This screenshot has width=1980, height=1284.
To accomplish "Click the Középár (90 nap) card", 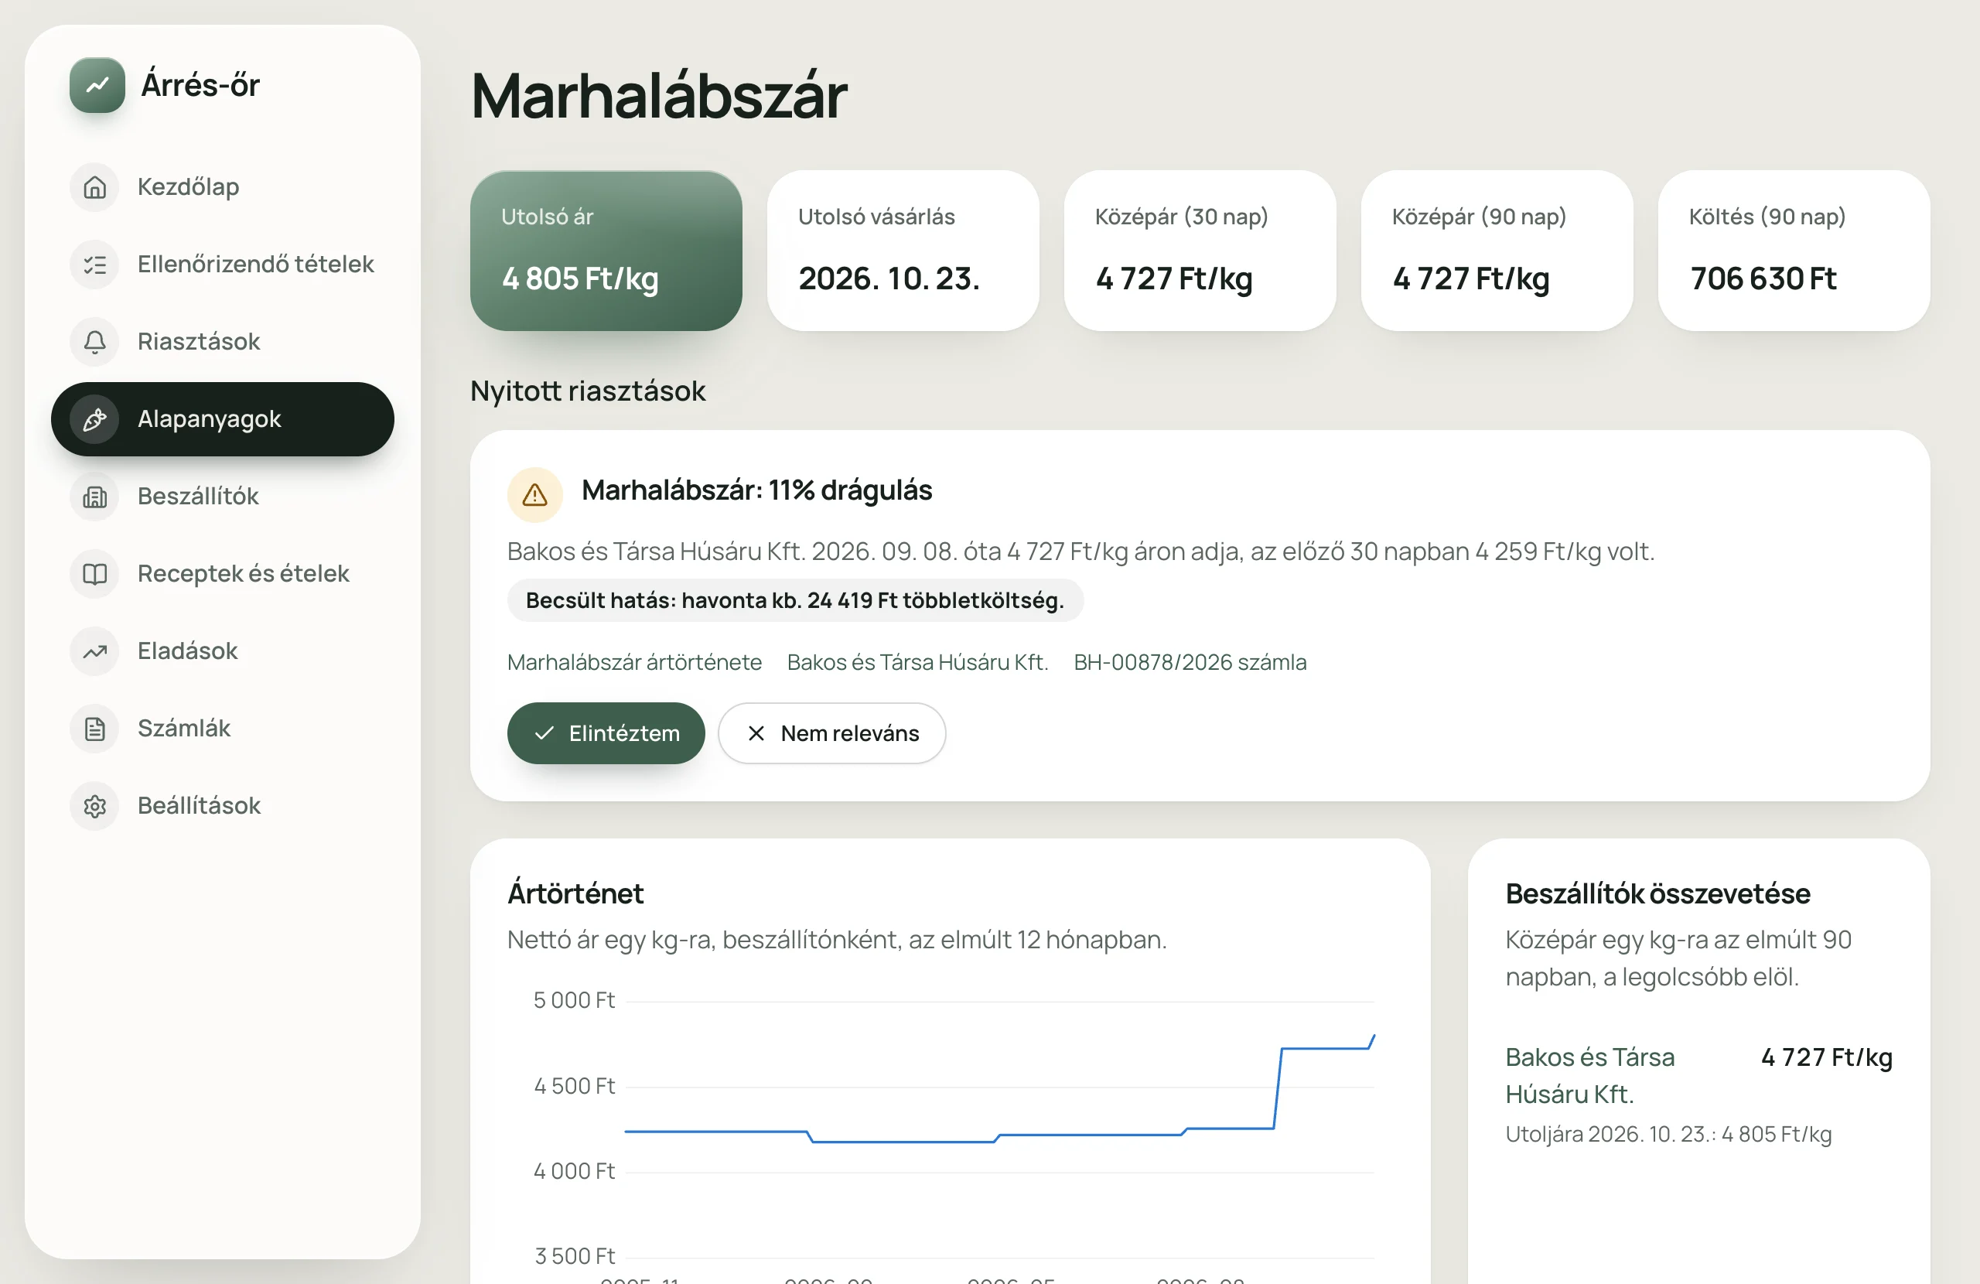I will pos(1497,251).
